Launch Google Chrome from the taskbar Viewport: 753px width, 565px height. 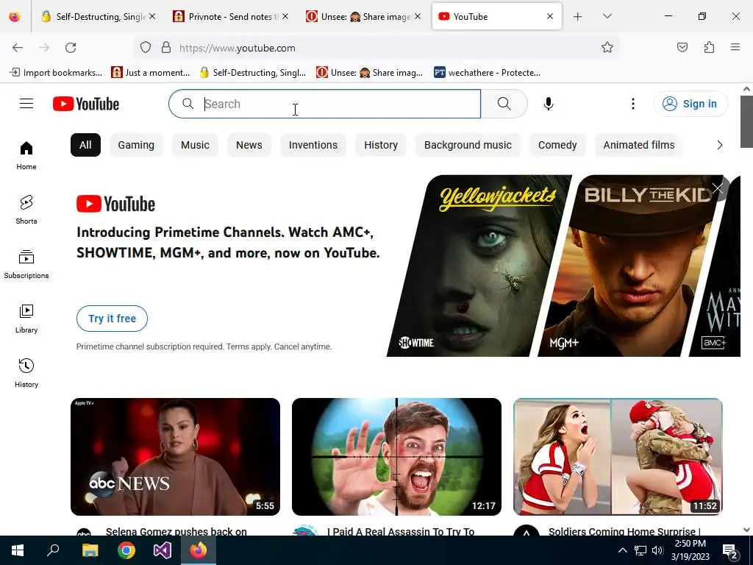point(126,550)
